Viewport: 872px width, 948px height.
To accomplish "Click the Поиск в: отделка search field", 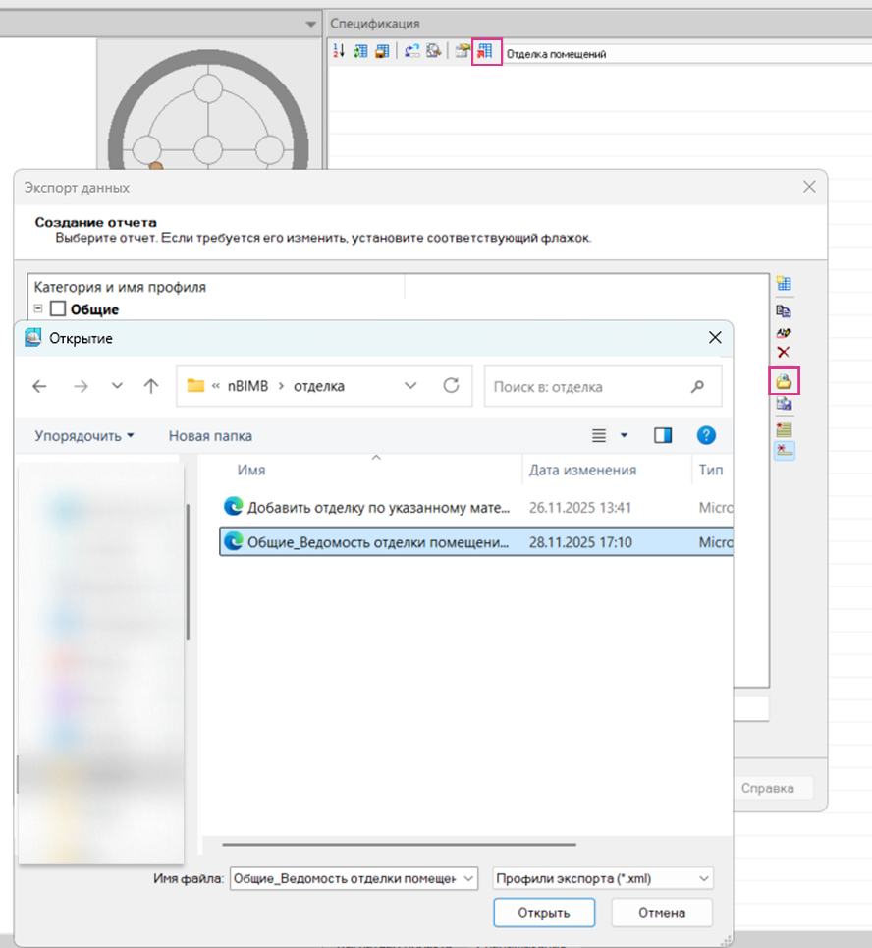I will pyautogui.click(x=589, y=387).
